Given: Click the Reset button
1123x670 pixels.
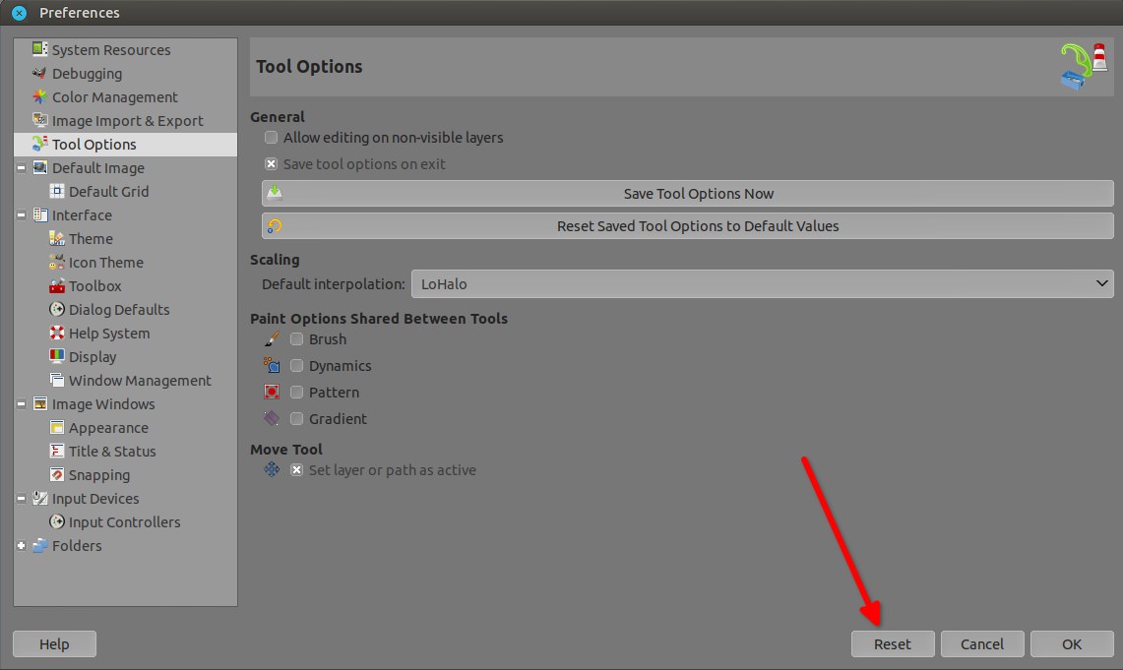Looking at the screenshot, I should click(893, 643).
